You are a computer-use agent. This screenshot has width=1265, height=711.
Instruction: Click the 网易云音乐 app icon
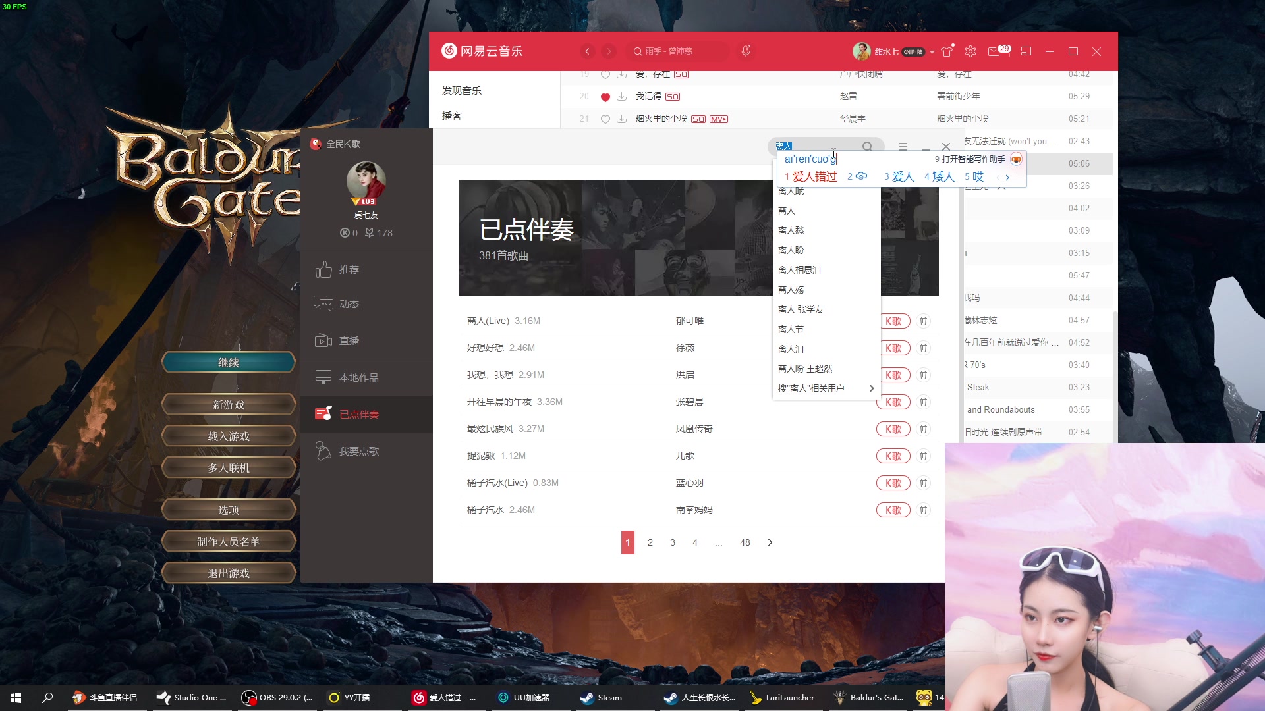pos(448,51)
